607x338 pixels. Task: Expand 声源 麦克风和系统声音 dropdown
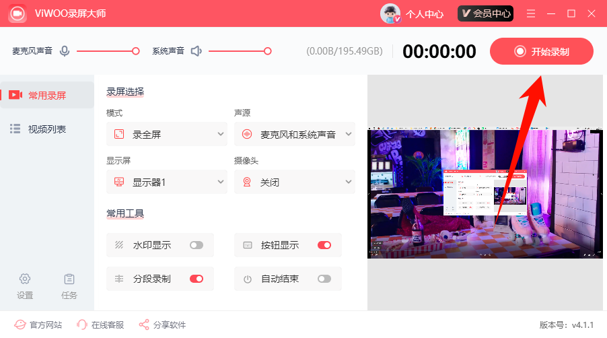[295, 135]
